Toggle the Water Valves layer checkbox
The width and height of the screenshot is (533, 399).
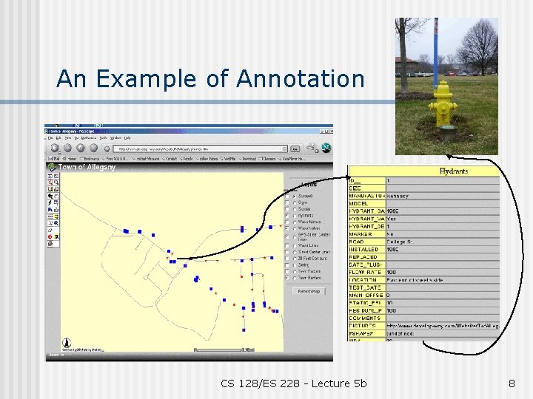click(x=287, y=228)
